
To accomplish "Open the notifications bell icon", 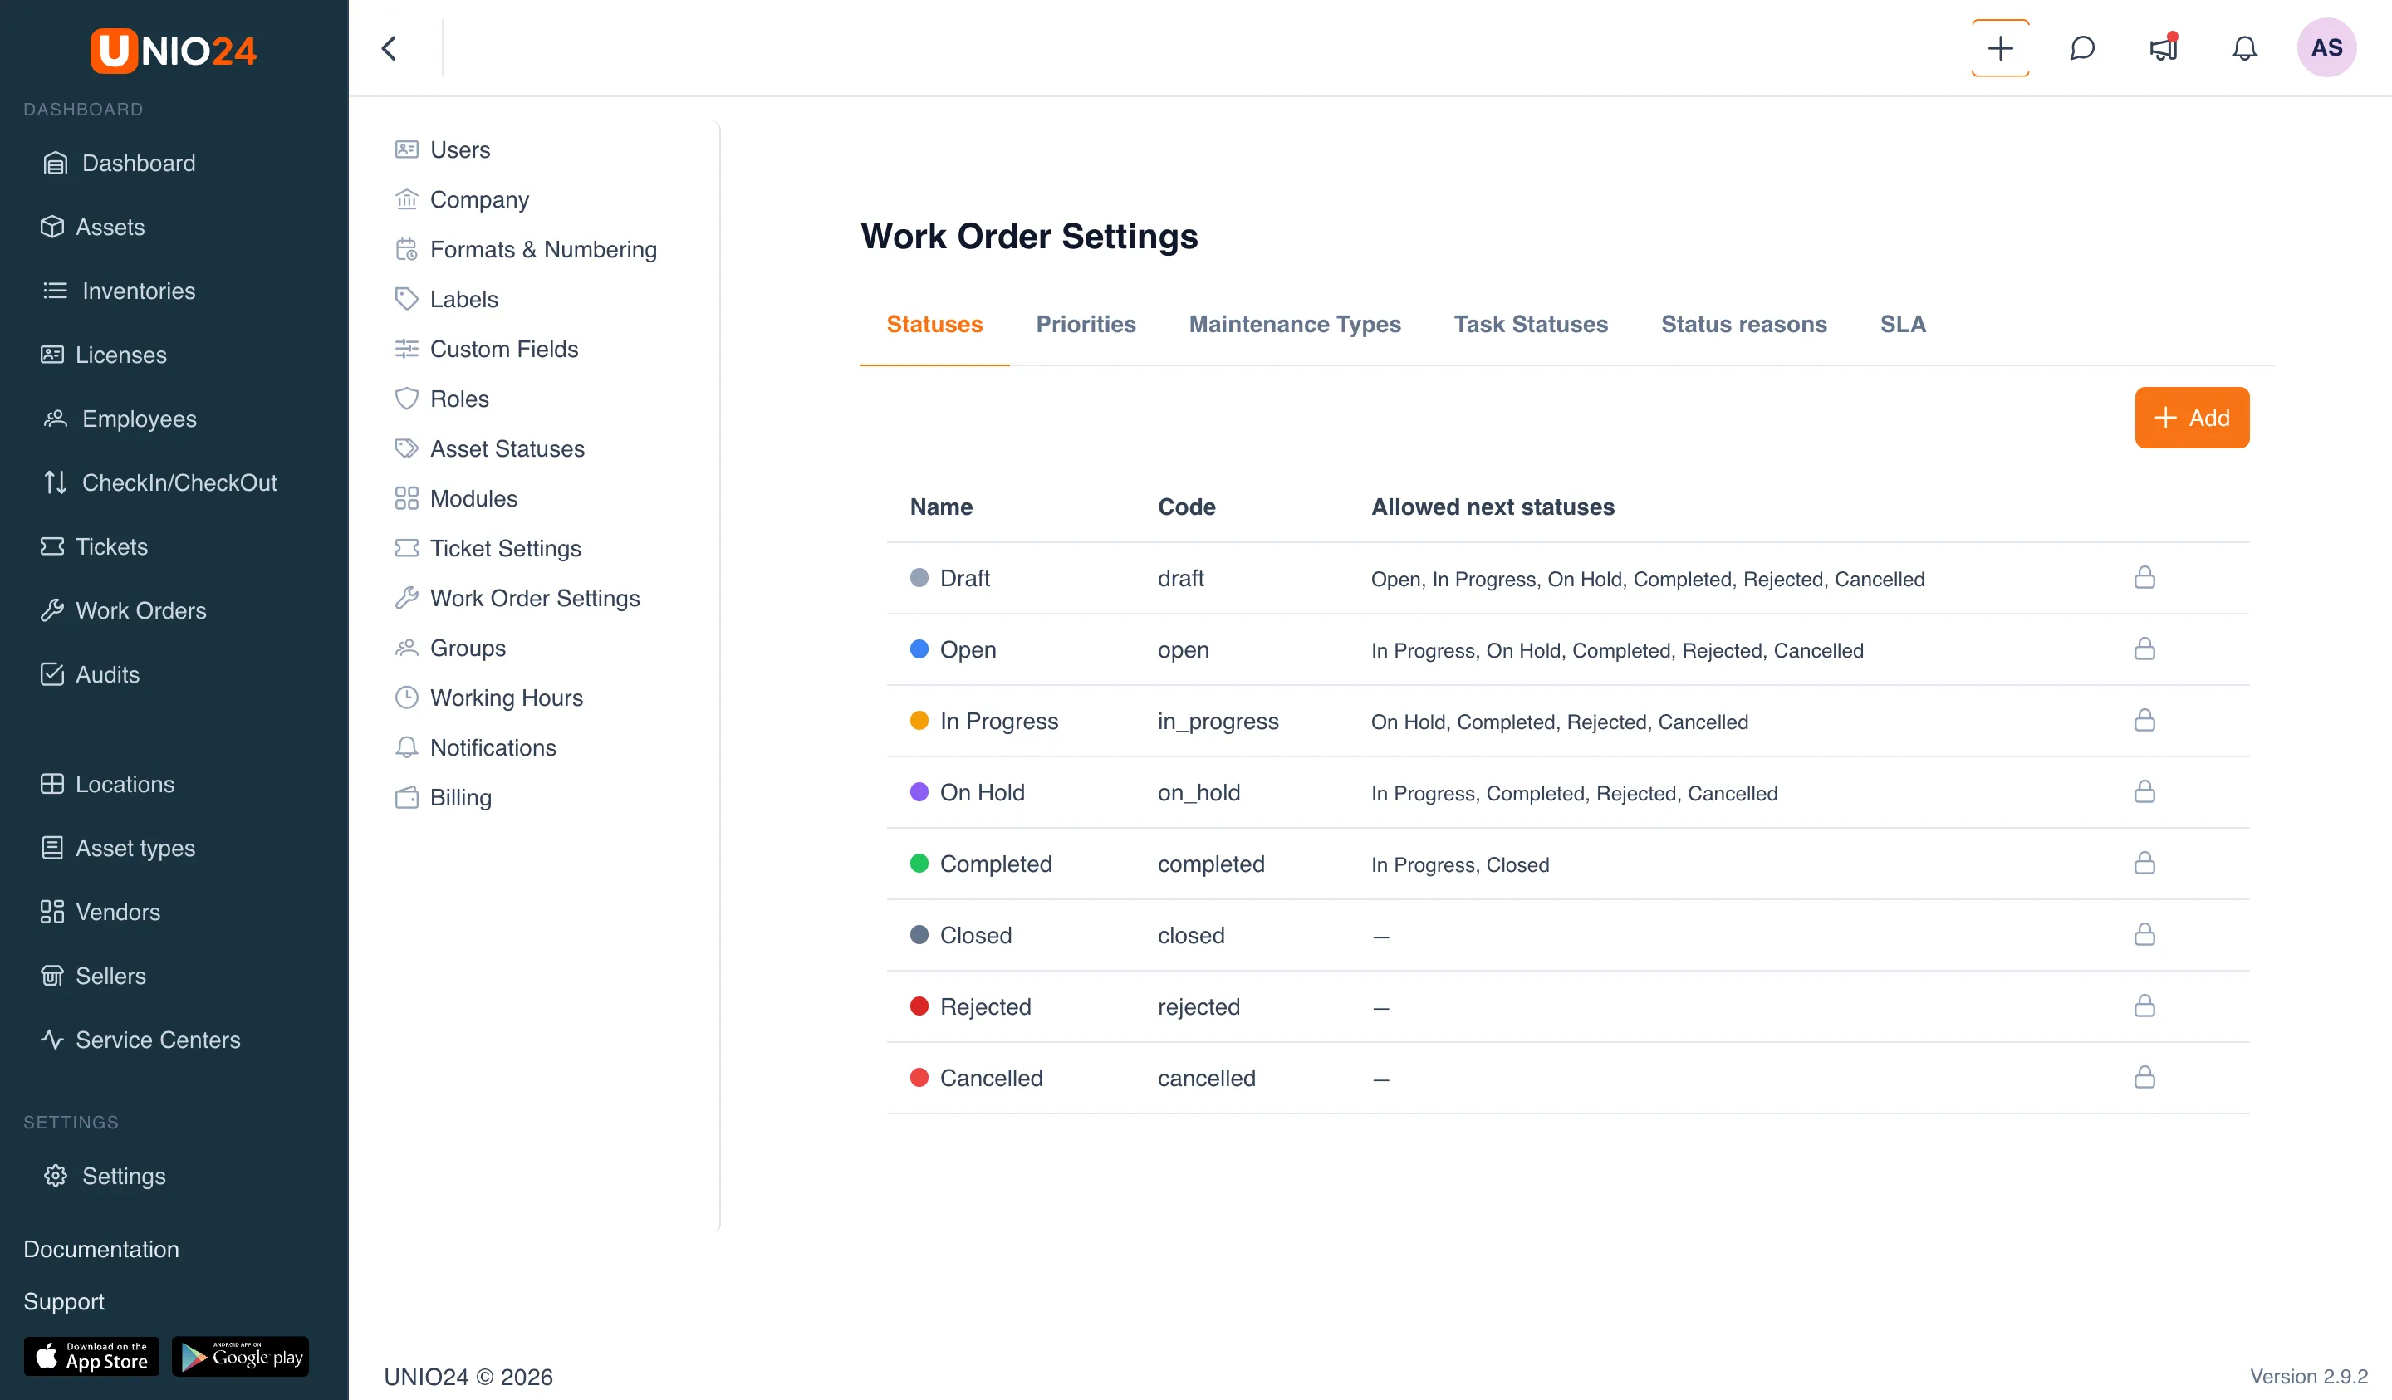I will tap(2244, 48).
